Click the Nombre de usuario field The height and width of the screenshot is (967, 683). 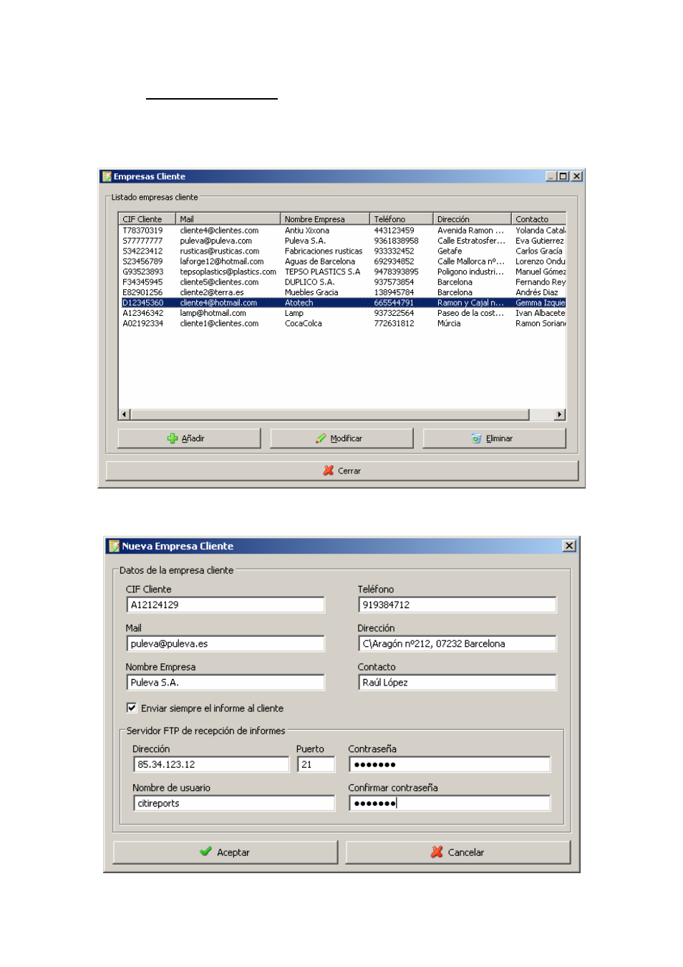pyautogui.click(x=234, y=803)
